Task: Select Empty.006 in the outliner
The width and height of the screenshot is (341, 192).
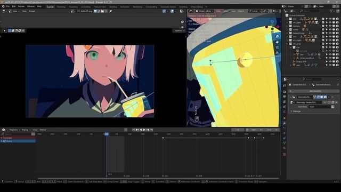Action: pos(301,62)
